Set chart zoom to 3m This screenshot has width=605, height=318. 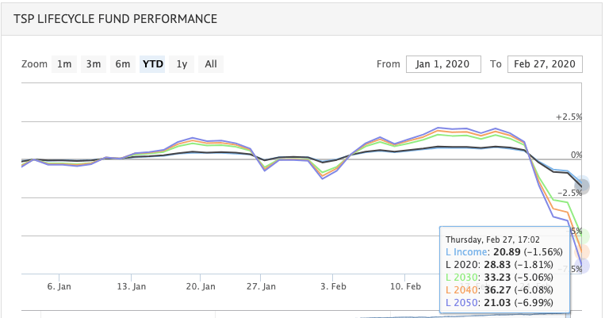(x=94, y=64)
